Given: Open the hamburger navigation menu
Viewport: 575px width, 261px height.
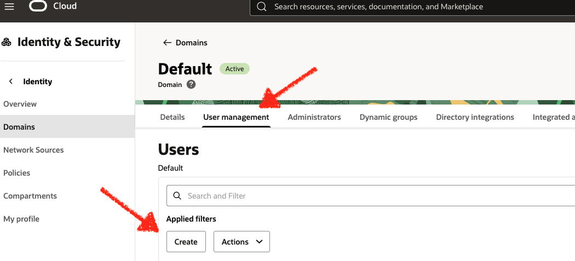Looking at the screenshot, I should click(9, 7).
